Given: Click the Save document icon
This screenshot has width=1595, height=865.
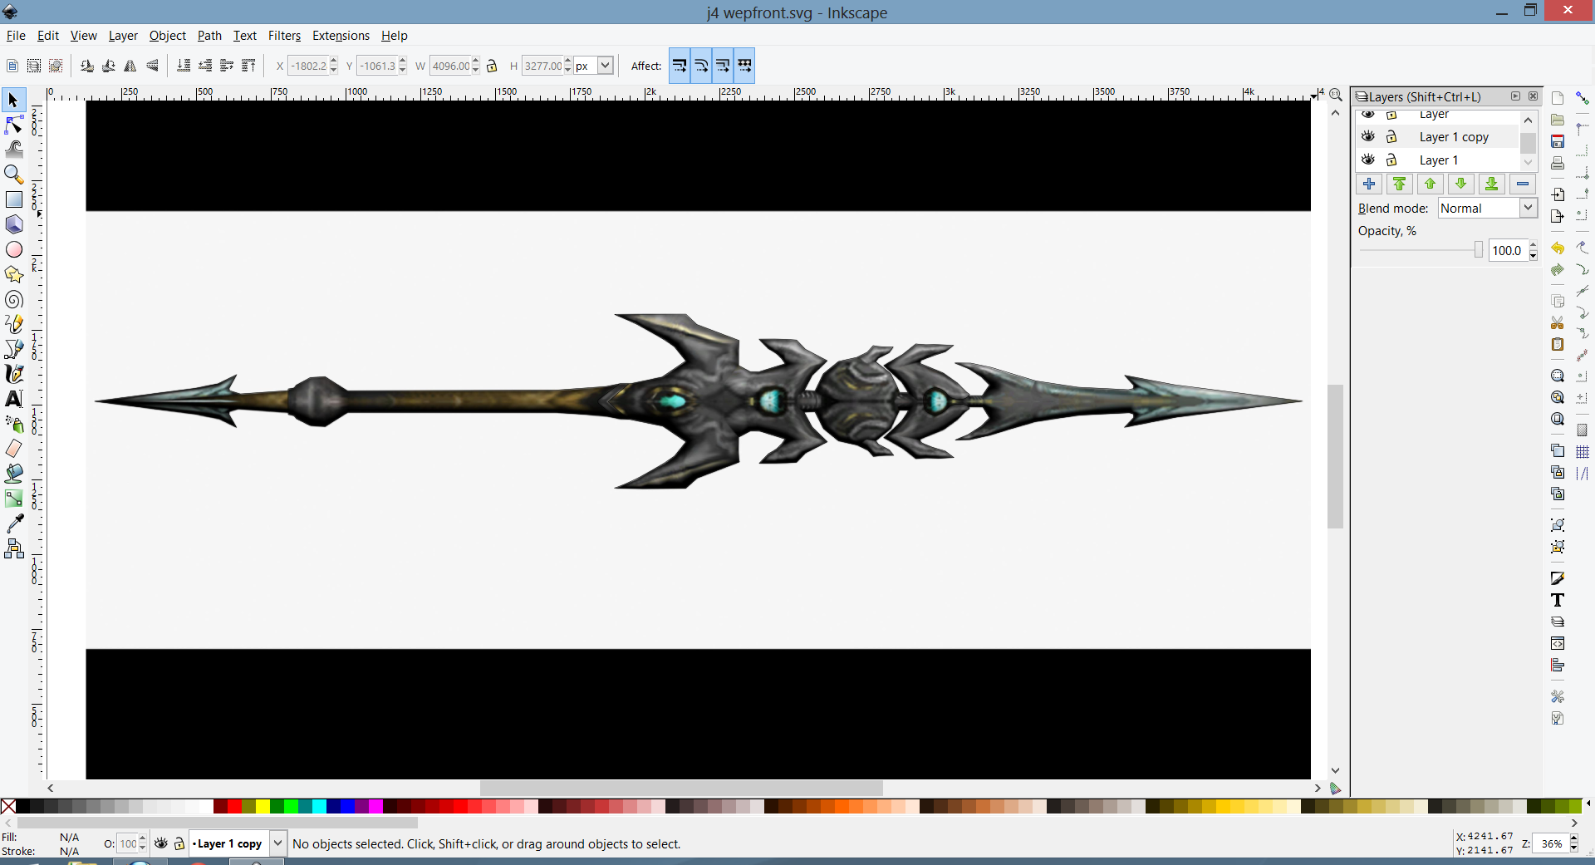Looking at the screenshot, I should coord(1558,141).
